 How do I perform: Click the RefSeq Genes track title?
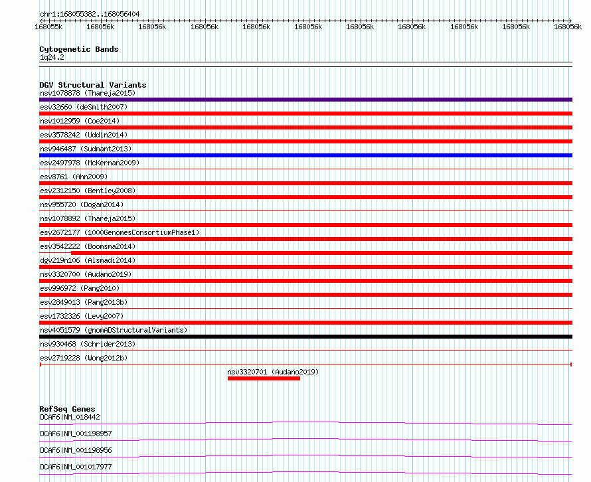(67, 409)
